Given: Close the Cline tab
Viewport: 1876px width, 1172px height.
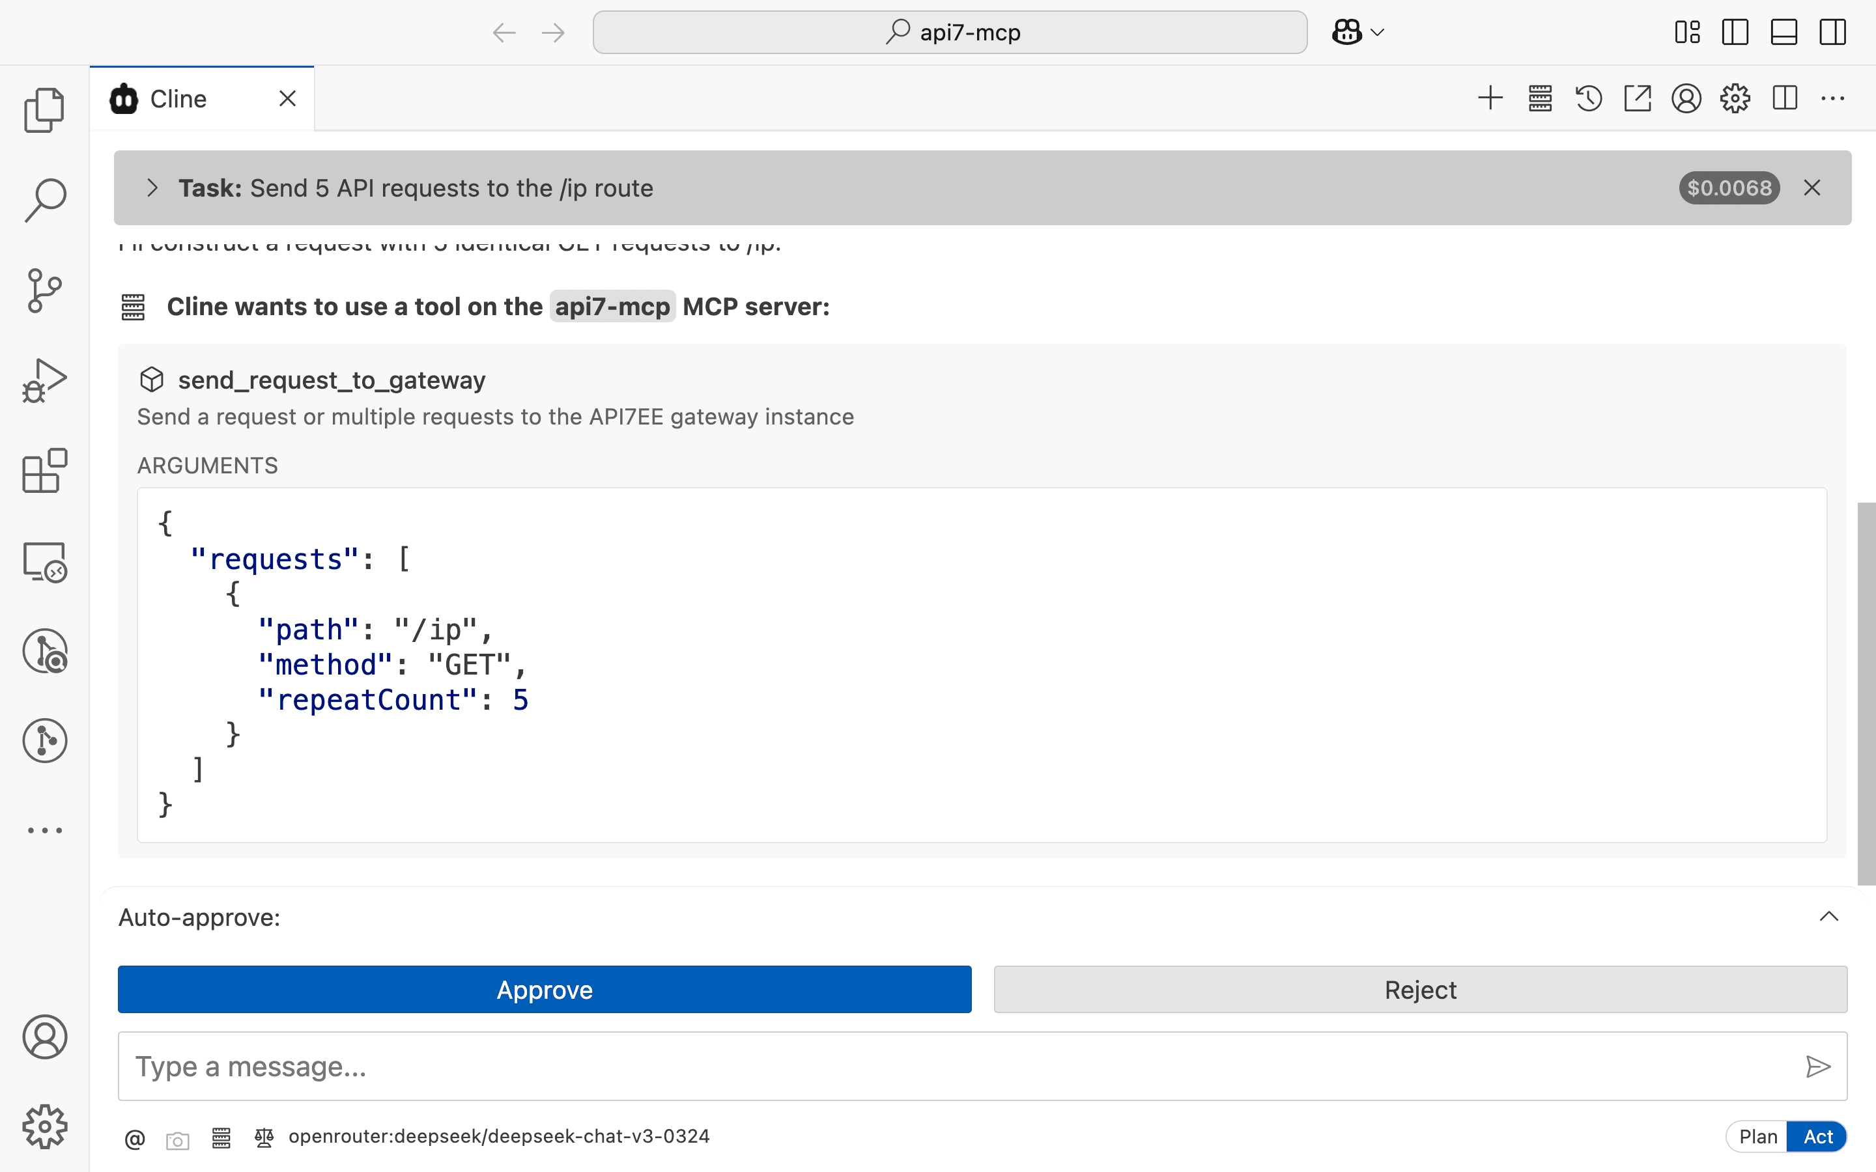Looking at the screenshot, I should tap(288, 98).
